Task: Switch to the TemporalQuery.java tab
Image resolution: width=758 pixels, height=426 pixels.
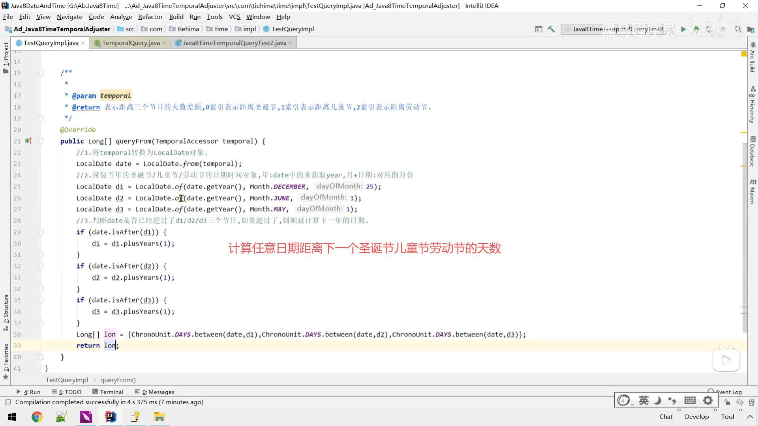Action: coord(131,43)
